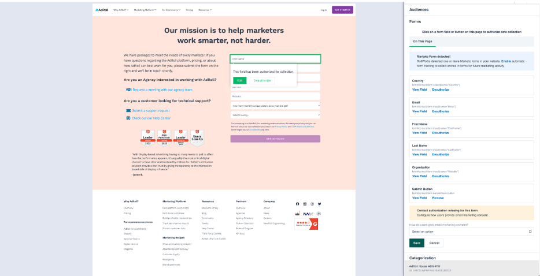Open the monthly unique visitors dropdown
540x276 pixels.
[275, 106]
